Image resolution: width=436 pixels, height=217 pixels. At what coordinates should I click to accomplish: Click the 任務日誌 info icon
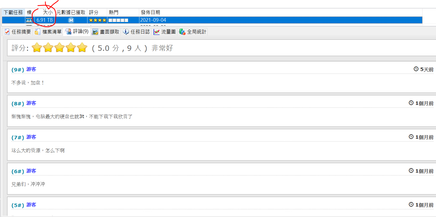[x=126, y=32]
